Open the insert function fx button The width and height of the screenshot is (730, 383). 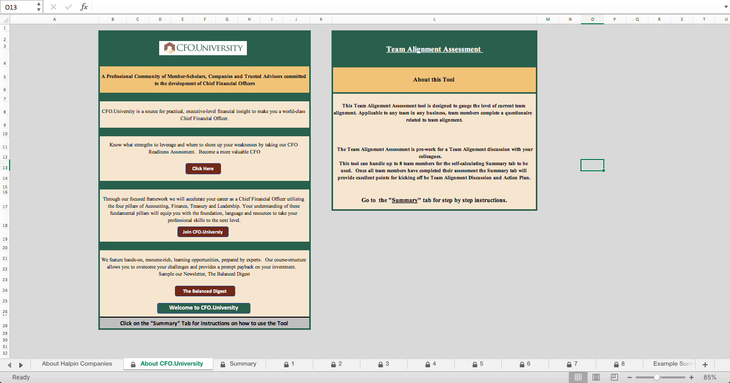(84, 7)
